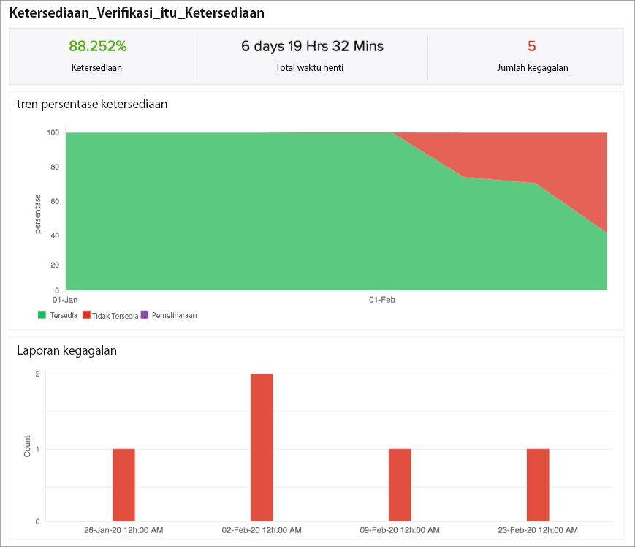The height and width of the screenshot is (547, 635).
Task: Toggle the Pemeliharaan legend label
Action: coord(174,315)
